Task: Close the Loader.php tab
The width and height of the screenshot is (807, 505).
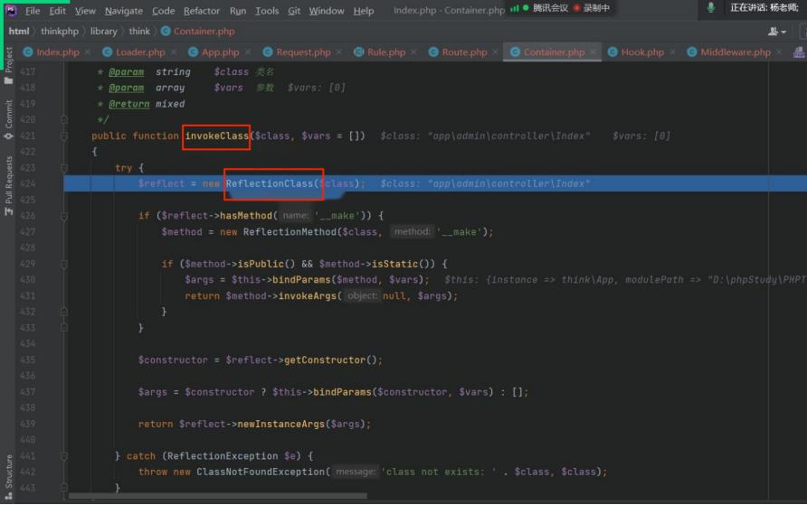Action: click(x=174, y=51)
